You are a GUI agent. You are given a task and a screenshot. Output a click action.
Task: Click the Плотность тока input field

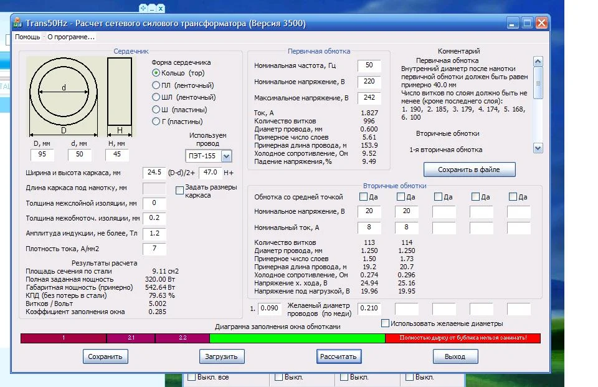coord(154,249)
